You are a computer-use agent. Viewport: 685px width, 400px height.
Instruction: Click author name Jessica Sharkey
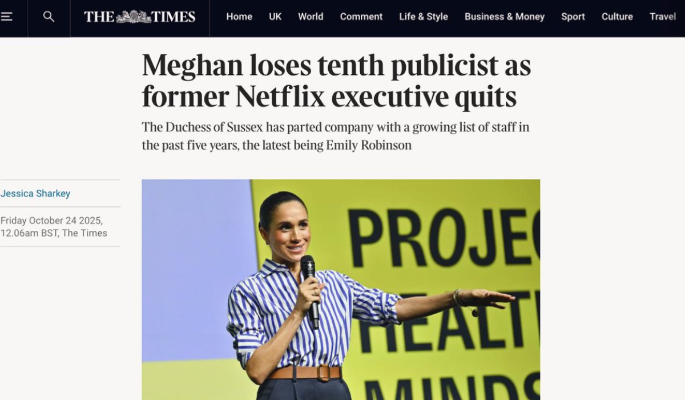(35, 194)
